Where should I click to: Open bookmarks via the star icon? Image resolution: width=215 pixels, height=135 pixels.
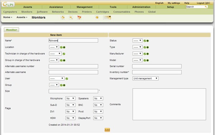[97, 17]
